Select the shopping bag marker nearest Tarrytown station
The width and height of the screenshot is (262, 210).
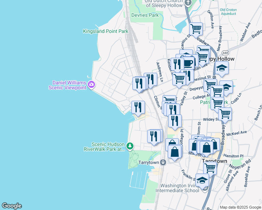(174, 152)
